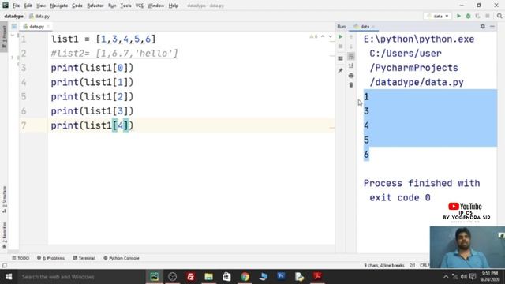Go to next highlighted error arrow
This screenshot has width=505, height=284.
point(330,36)
